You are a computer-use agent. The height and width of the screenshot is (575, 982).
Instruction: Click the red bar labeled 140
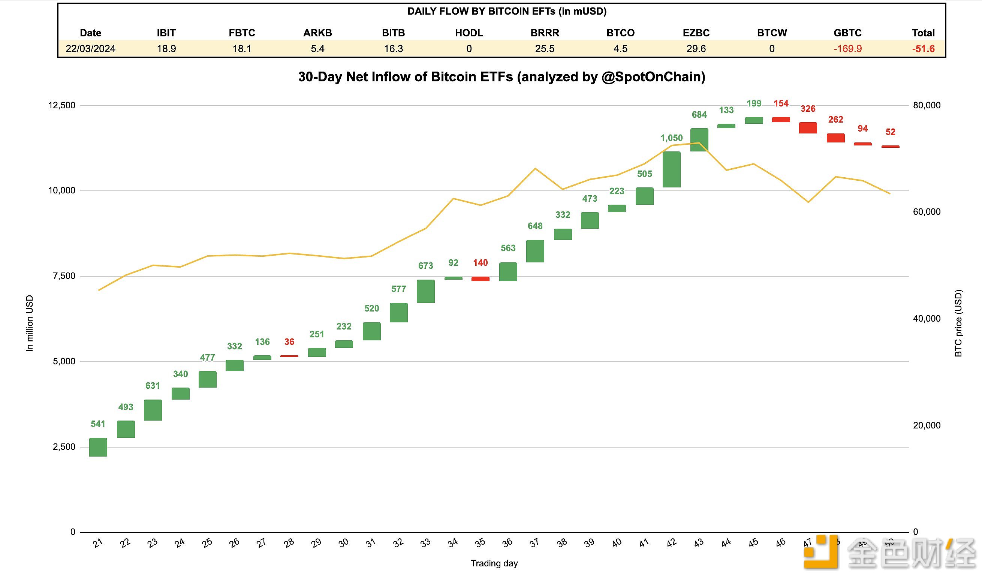480,279
